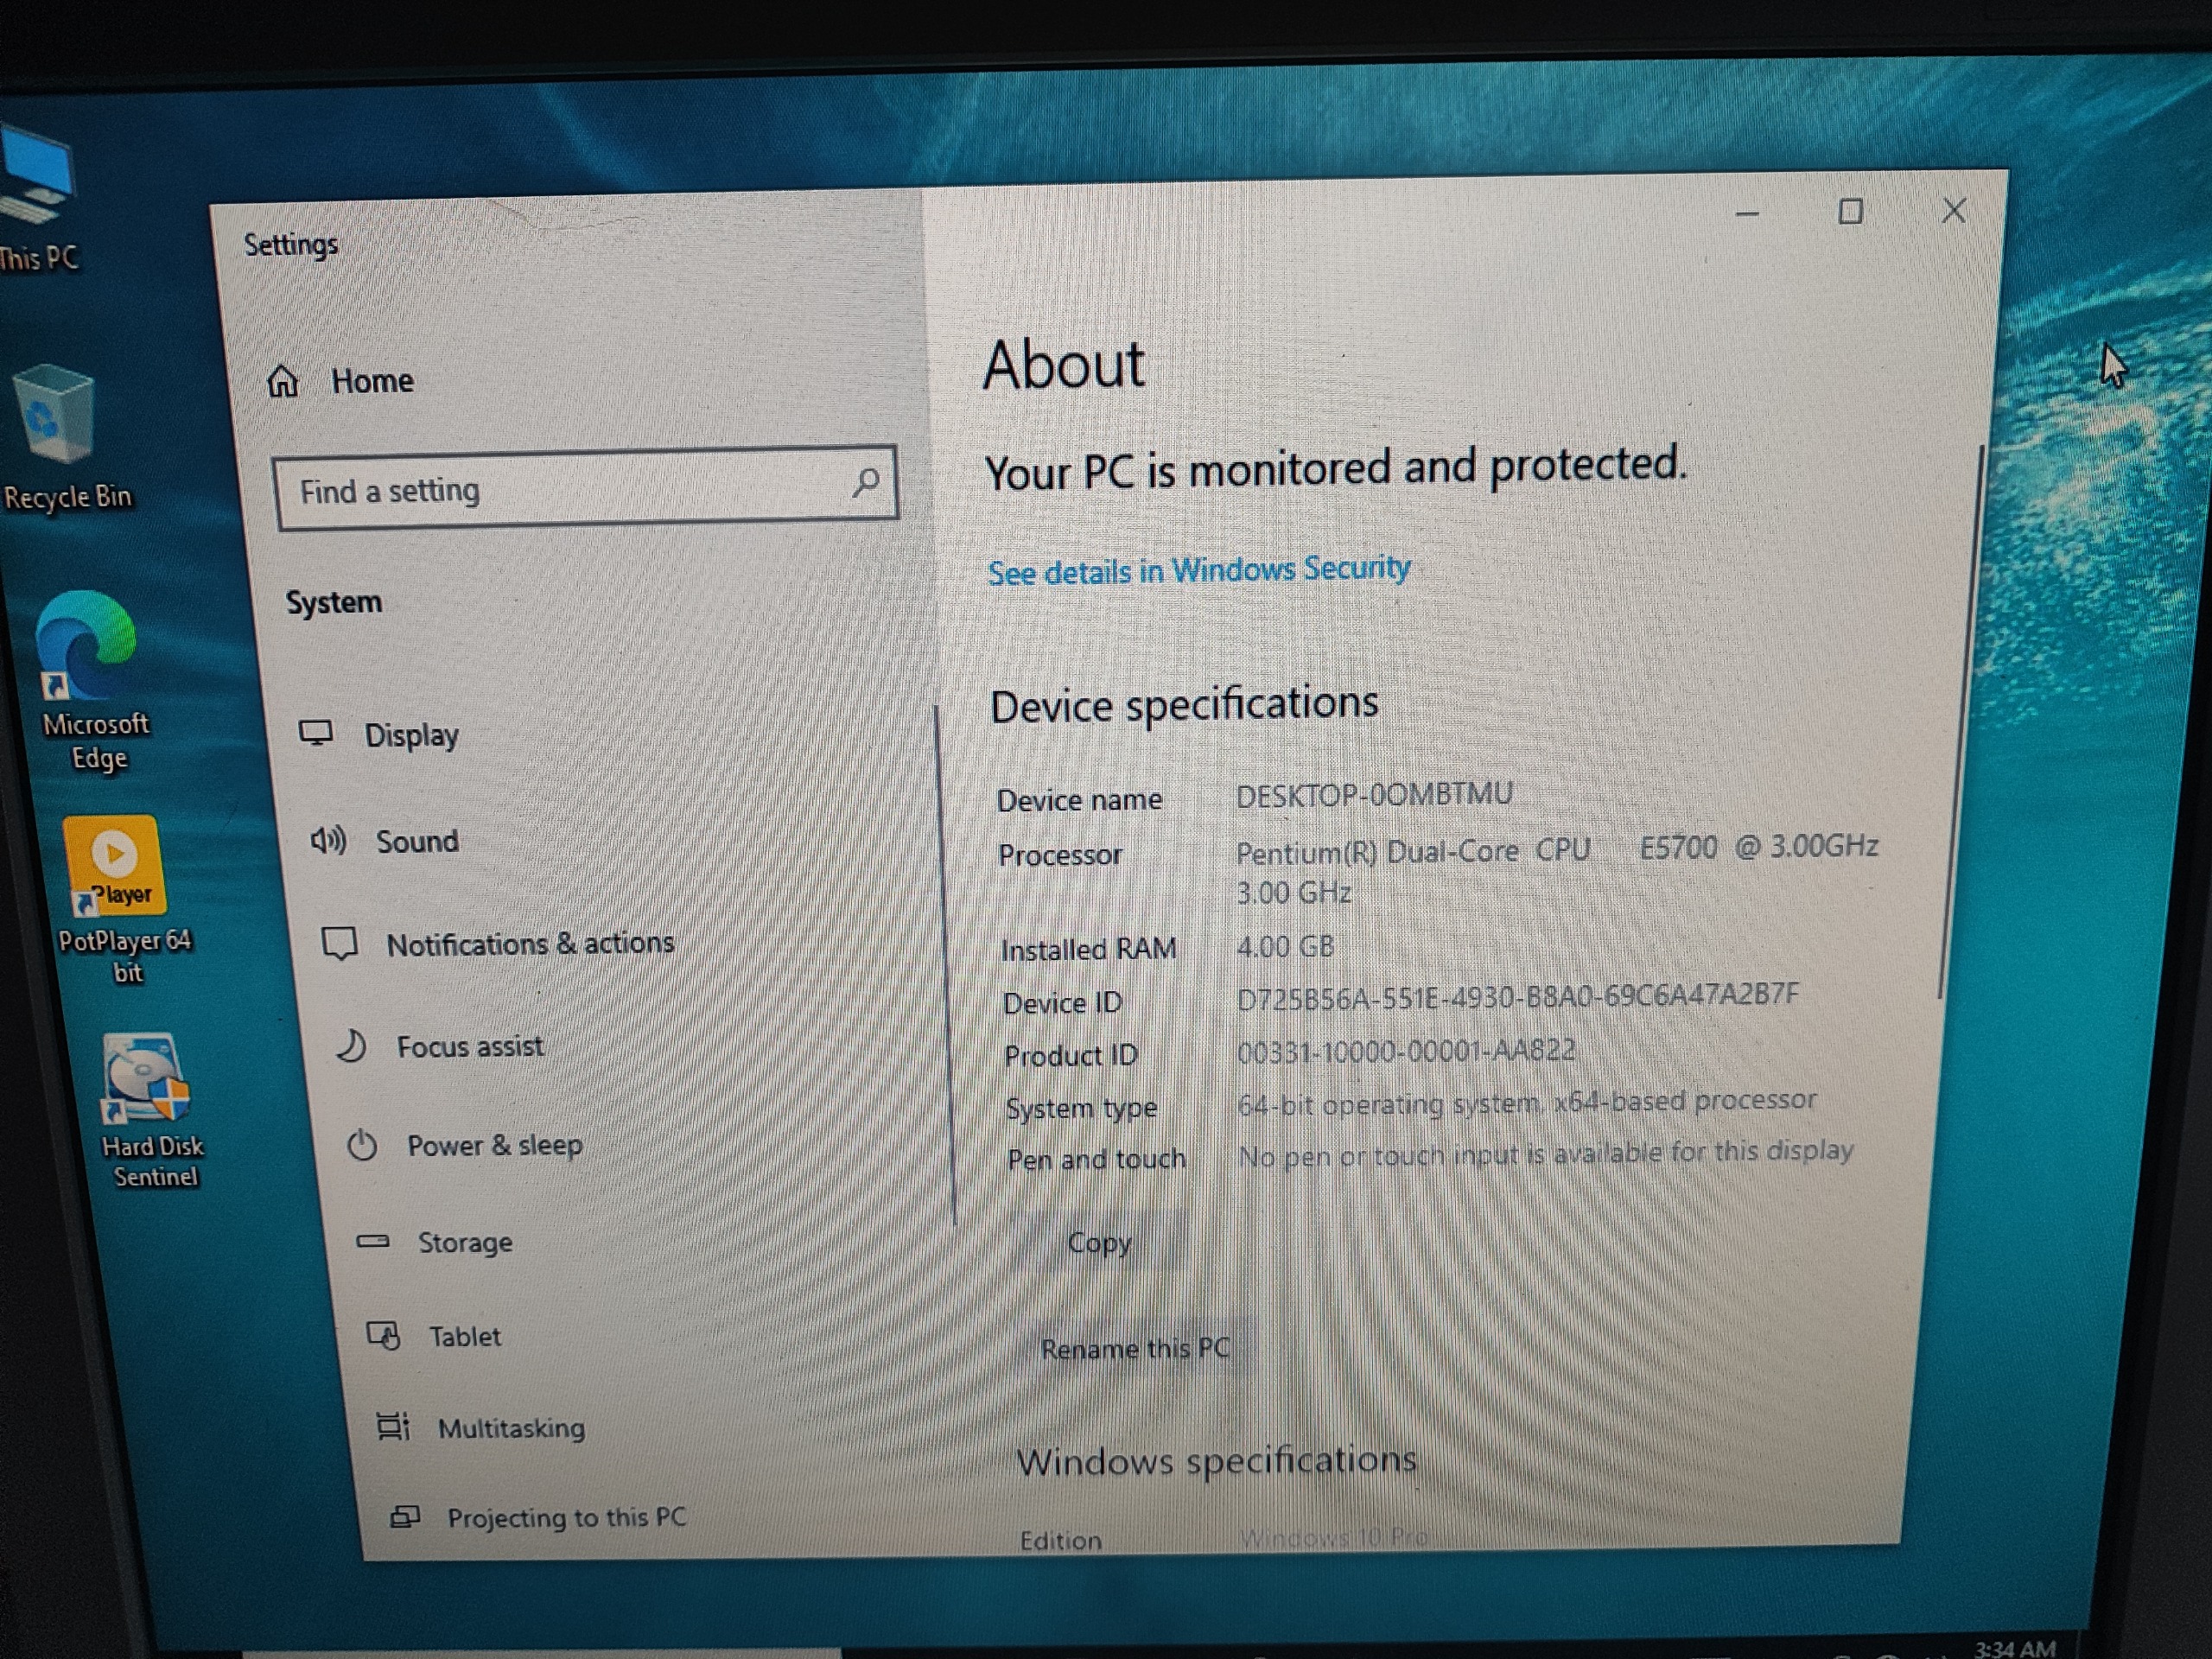Click Product ID 00331-10000-00001-AA822

click(x=1406, y=1051)
